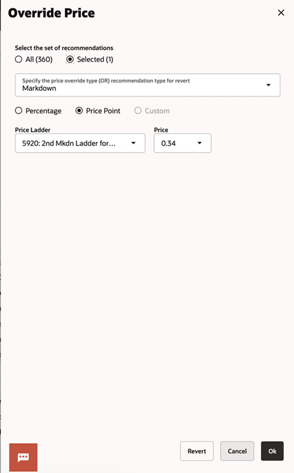The image size is (294, 473).
Task: Open the price override type Markdown dropdown
Action: [148, 85]
